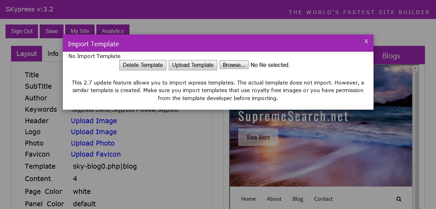Click the Title field label
The width and height of the screenshot is (436, 209).
coord(32,75)
